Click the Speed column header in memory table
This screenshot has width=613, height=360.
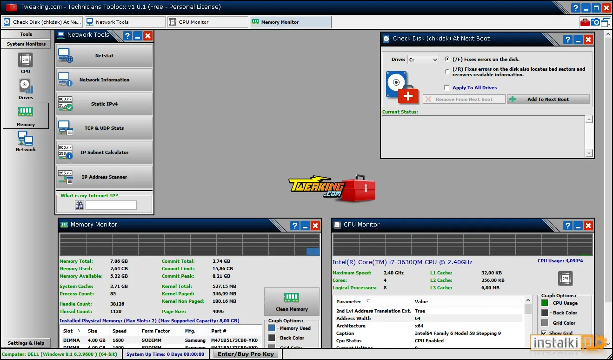click(124, 331)
